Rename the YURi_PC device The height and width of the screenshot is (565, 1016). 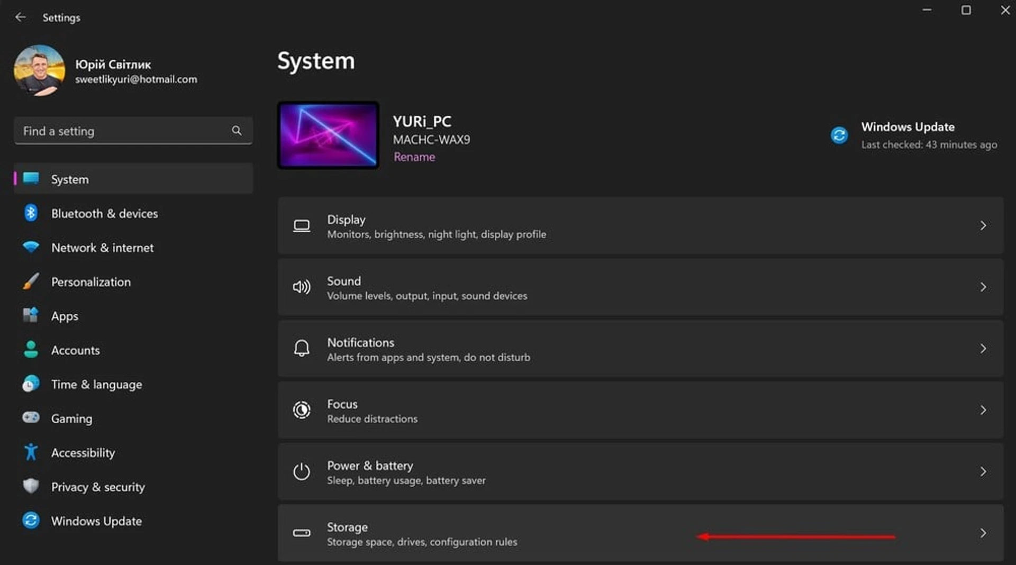tap(414, 157)
